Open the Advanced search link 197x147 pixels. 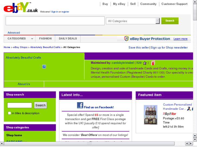tap(14, 33)
